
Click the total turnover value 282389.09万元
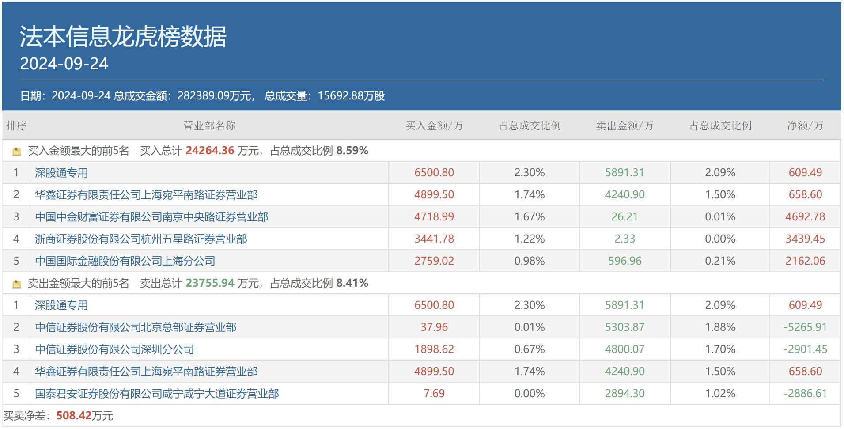pos(214,96)
